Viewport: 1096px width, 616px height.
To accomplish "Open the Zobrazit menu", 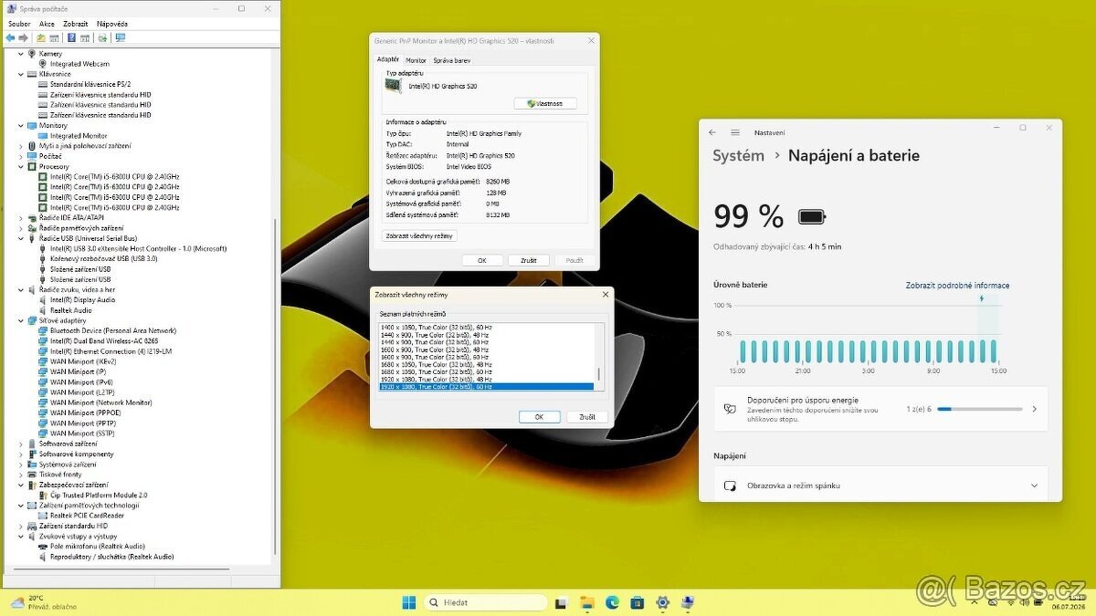I will (76, 24).
